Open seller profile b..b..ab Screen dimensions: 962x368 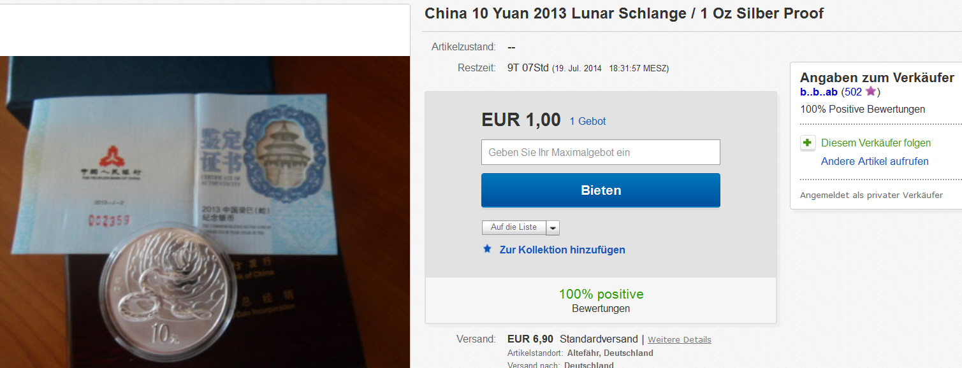819,92
